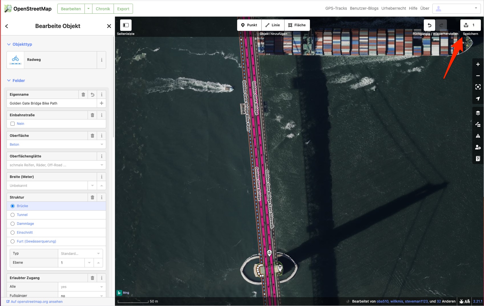Screen dimensions: 484x306
Task: Add a Linie object
Action: pyautogui.click(x=273, y=25)
